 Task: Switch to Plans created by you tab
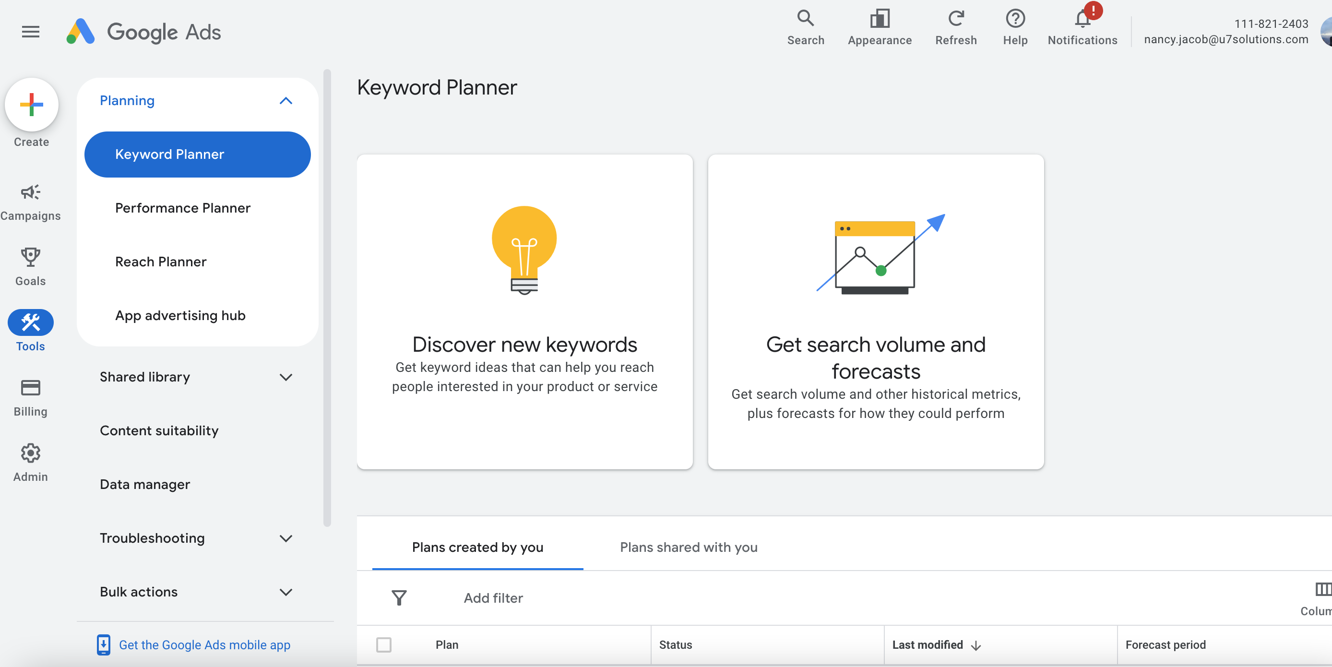coord(477,547)
